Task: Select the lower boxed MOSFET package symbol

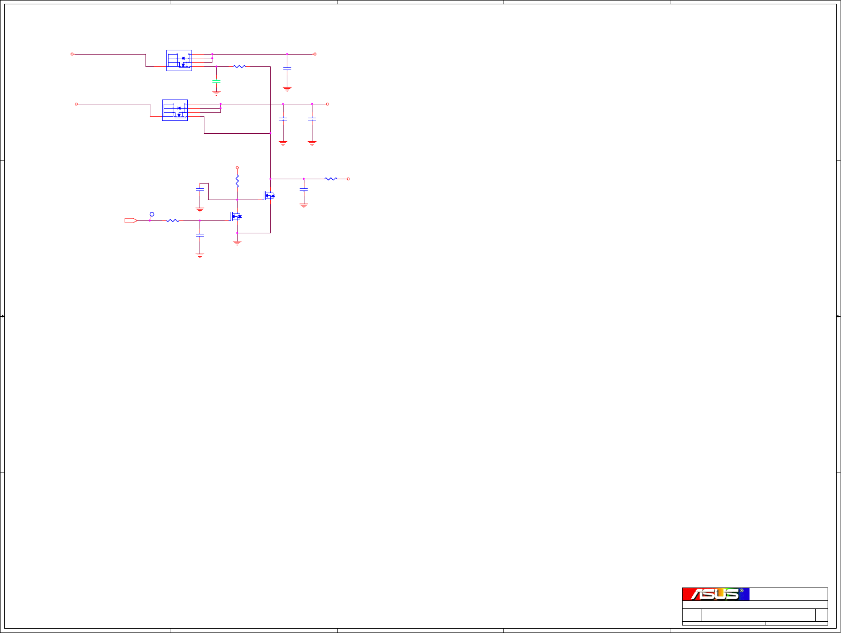Action: pos(175,110)
